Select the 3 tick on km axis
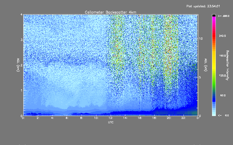This screenshot has height=145, width=233. coord(22,40)
